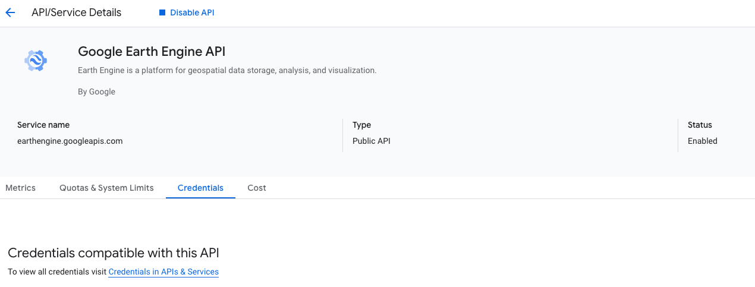Click the Public API type value
The height and width of the screenshot is (287, 755).
372,141
